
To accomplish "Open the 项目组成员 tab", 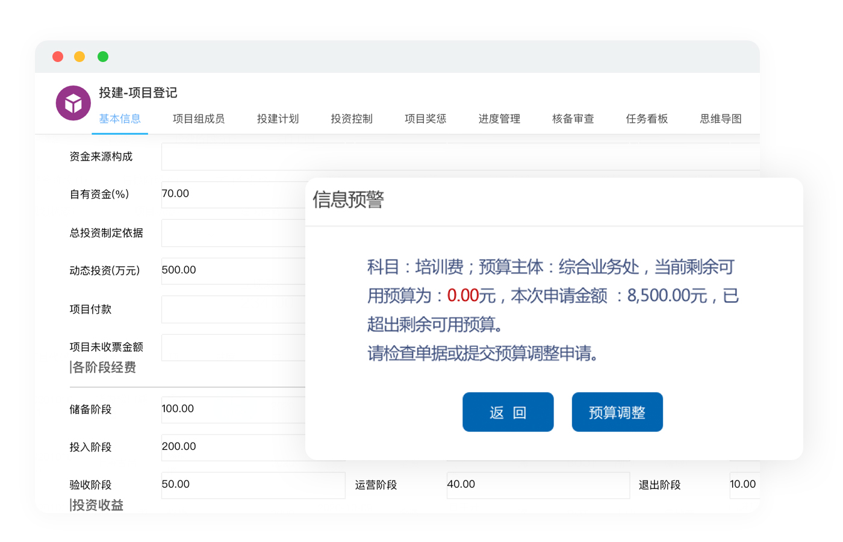I will click(199, 119).
